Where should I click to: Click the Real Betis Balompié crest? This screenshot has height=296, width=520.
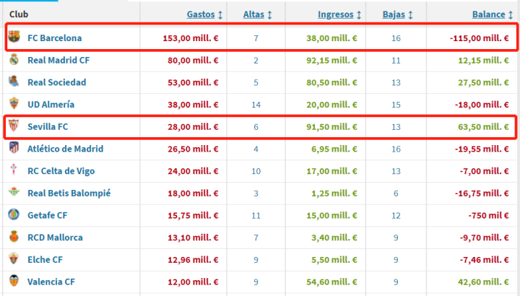[x=14, y=191]
